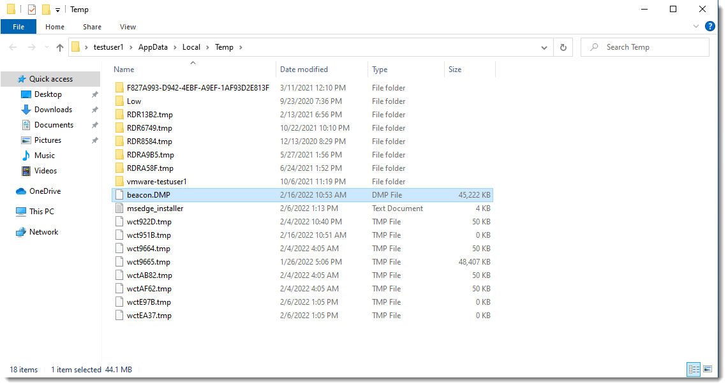The image size is (728, 387).
Task: Switch to the View tab
Action: point(127,27)
